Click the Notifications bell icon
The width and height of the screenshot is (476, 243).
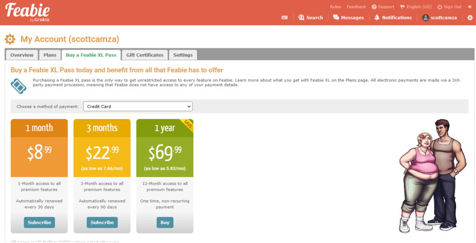tap(377, 18)
